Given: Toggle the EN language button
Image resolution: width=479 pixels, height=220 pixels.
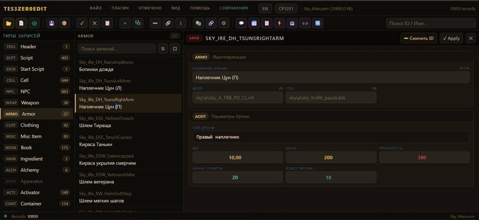Looking at the screenshot, I should [265, 8].
